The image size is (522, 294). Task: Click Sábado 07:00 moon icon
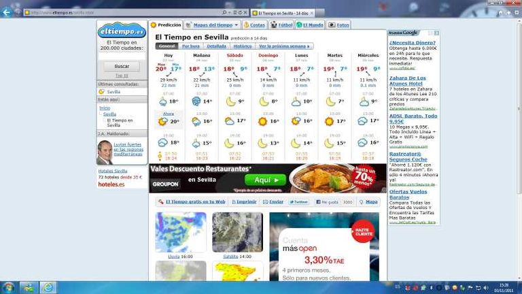(230, 101)
